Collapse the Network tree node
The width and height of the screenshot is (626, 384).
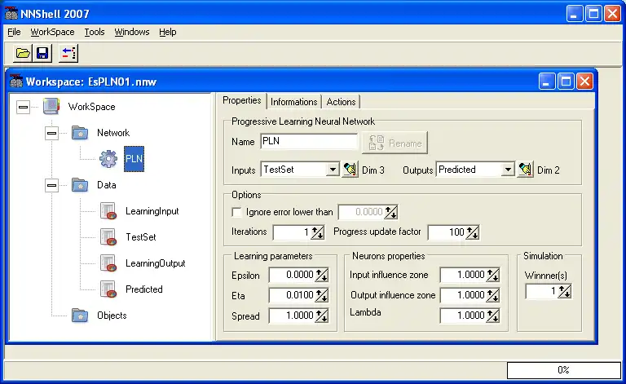click(x=51, y=133)
